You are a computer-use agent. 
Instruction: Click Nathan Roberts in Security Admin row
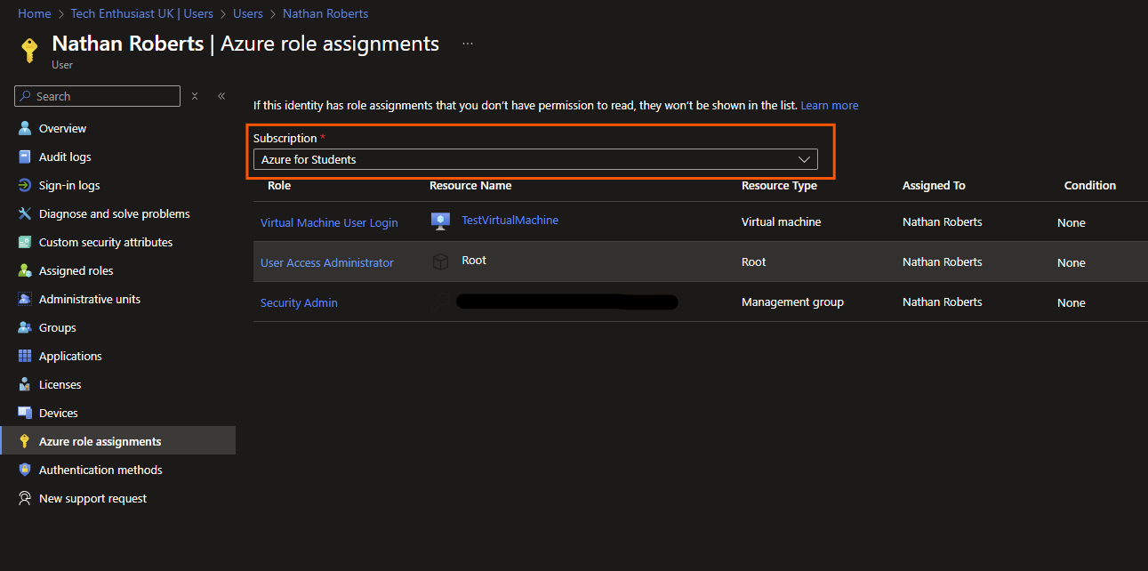(x=943, y=302)
